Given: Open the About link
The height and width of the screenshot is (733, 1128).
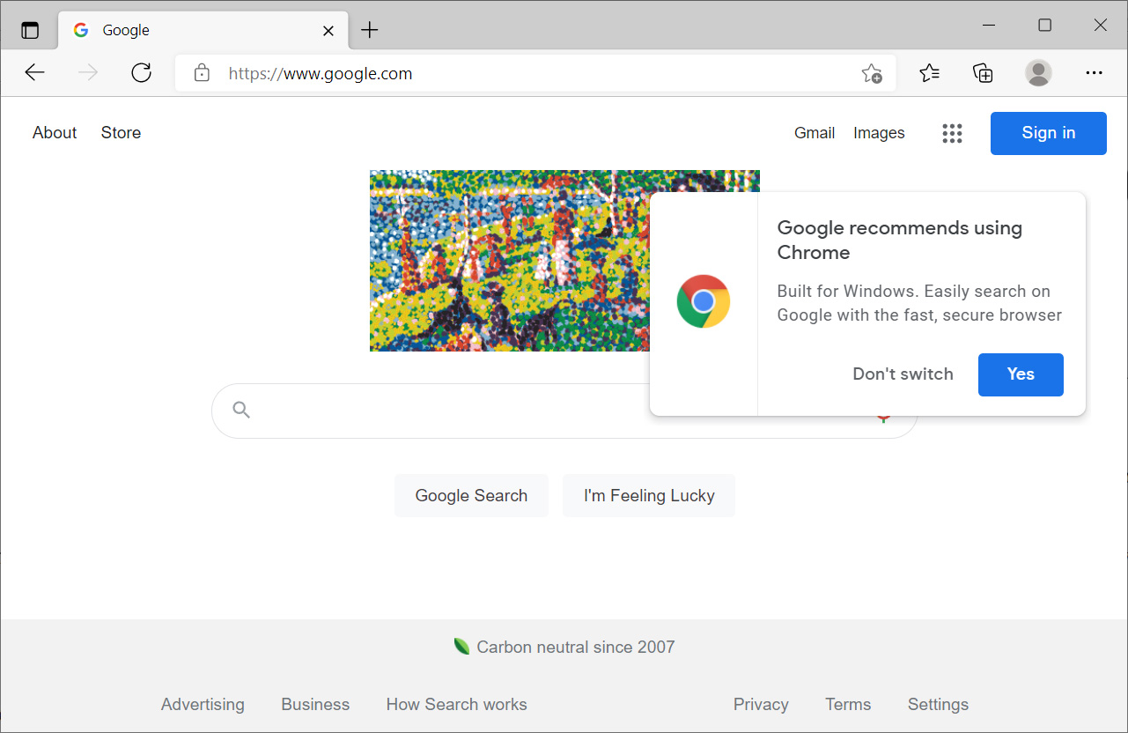Looking at the screenshot, I should click(x=55, y=132).
